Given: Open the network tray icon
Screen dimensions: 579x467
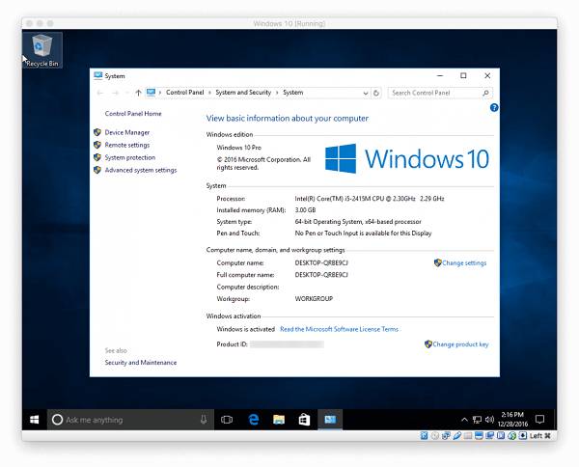Looking at the screenshot, I should pyautogui.click(x=477, y=420).
